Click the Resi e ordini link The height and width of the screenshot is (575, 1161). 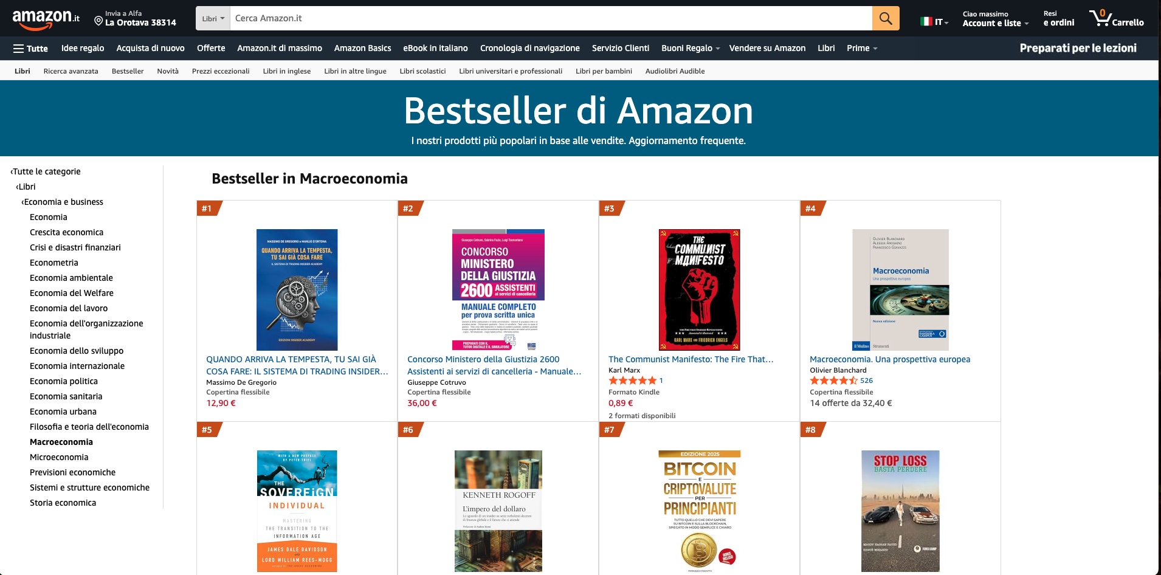1058,18
